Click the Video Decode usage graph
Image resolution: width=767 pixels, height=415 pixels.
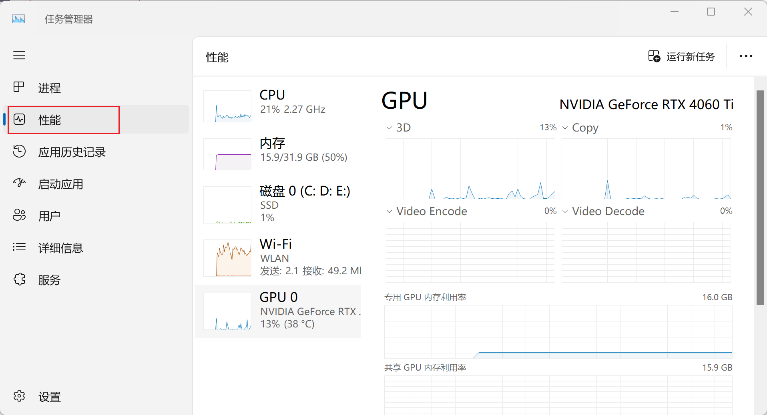[646, 252]
